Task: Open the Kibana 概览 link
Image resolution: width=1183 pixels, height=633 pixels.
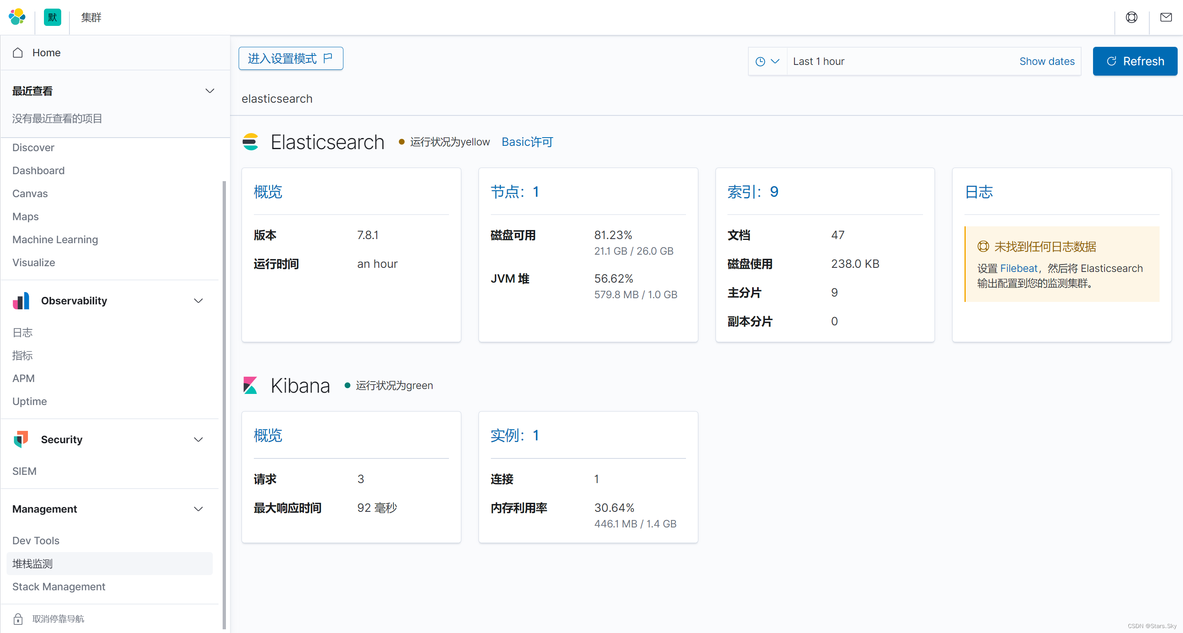Action: 268,435
